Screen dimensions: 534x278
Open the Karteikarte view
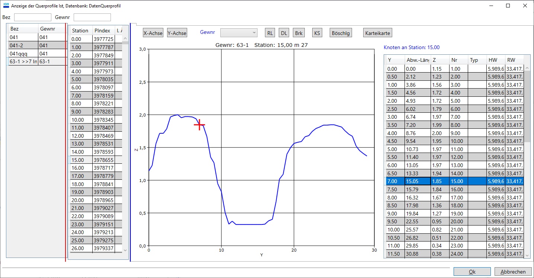coord(377,33)
